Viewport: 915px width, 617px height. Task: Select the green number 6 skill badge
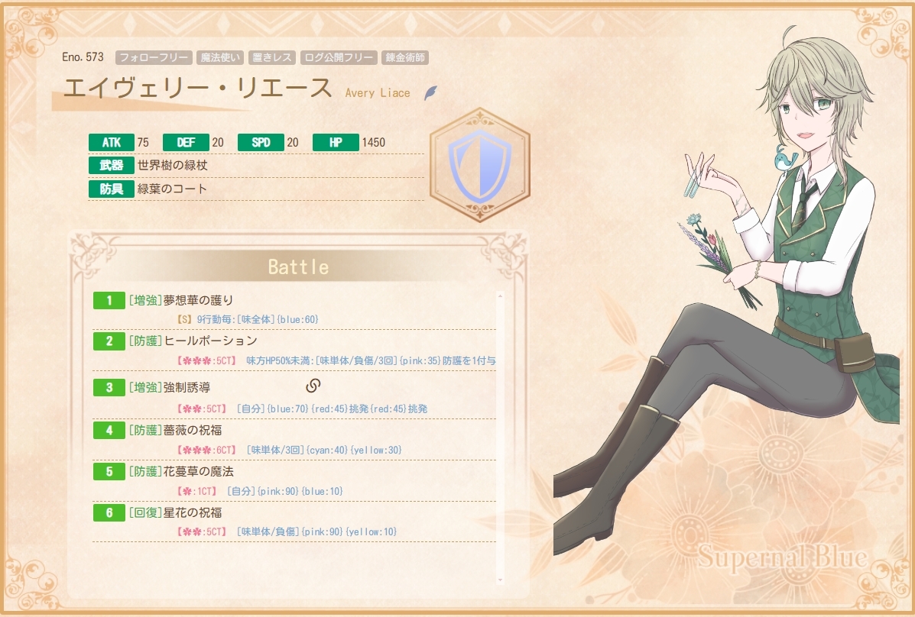[109, 512]
